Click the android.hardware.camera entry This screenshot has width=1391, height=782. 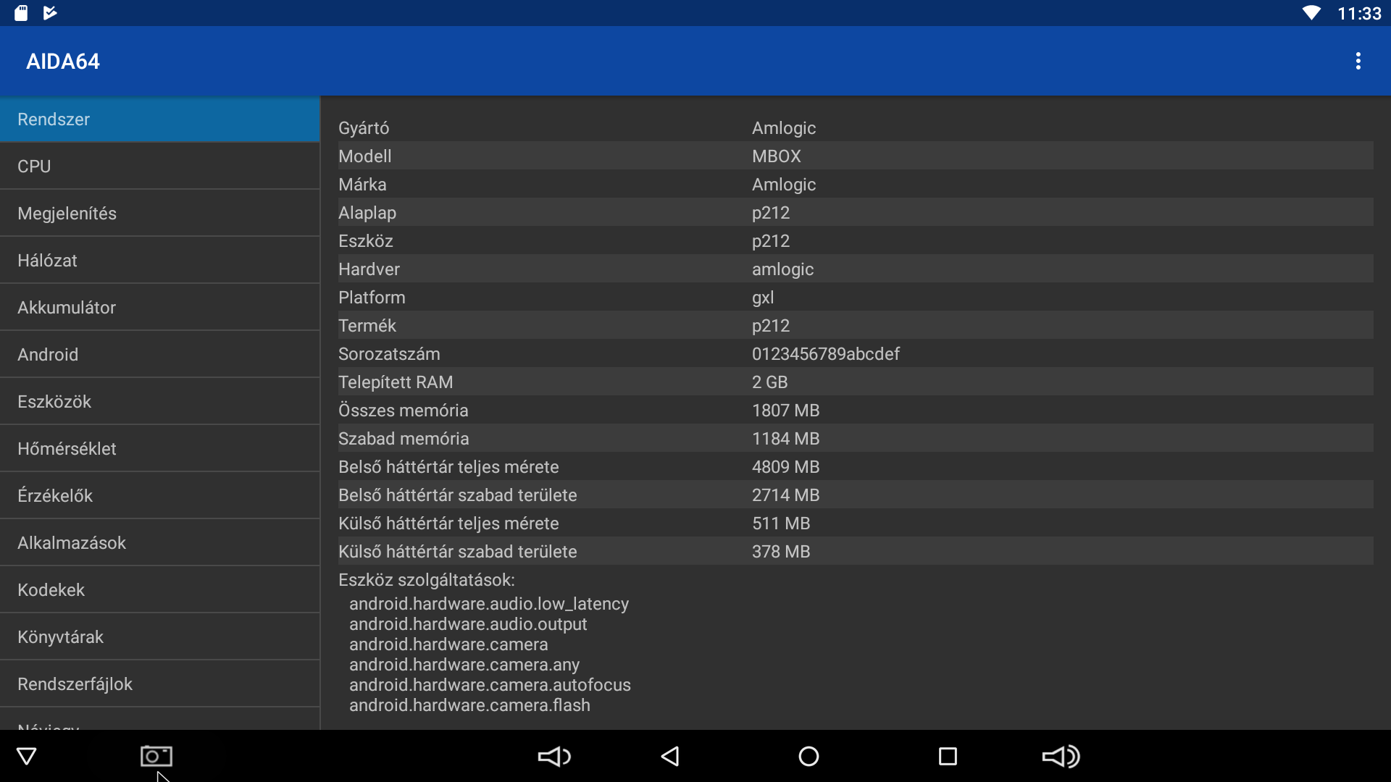448,644
